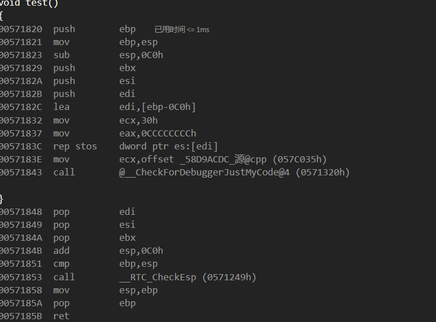The width and height of the screenshot is (436, 322).
Task: Click the "lea" instruction mnemonic
Action: pos(62,107)
